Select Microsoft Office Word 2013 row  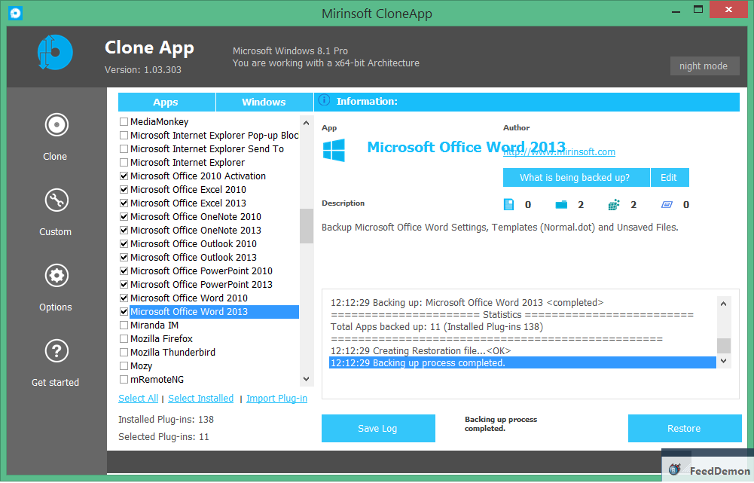[209, 312]
